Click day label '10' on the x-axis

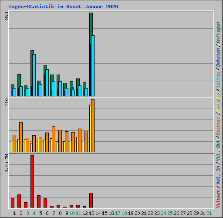(x=72, y=213)
